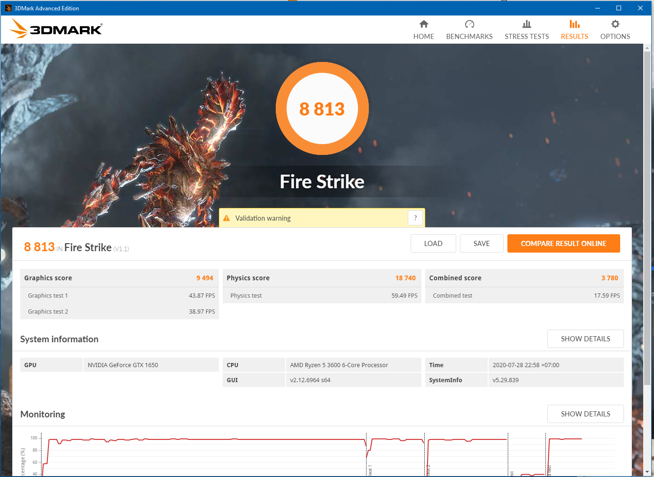Click the validation warning triangle icon

(x=226, y=218)
